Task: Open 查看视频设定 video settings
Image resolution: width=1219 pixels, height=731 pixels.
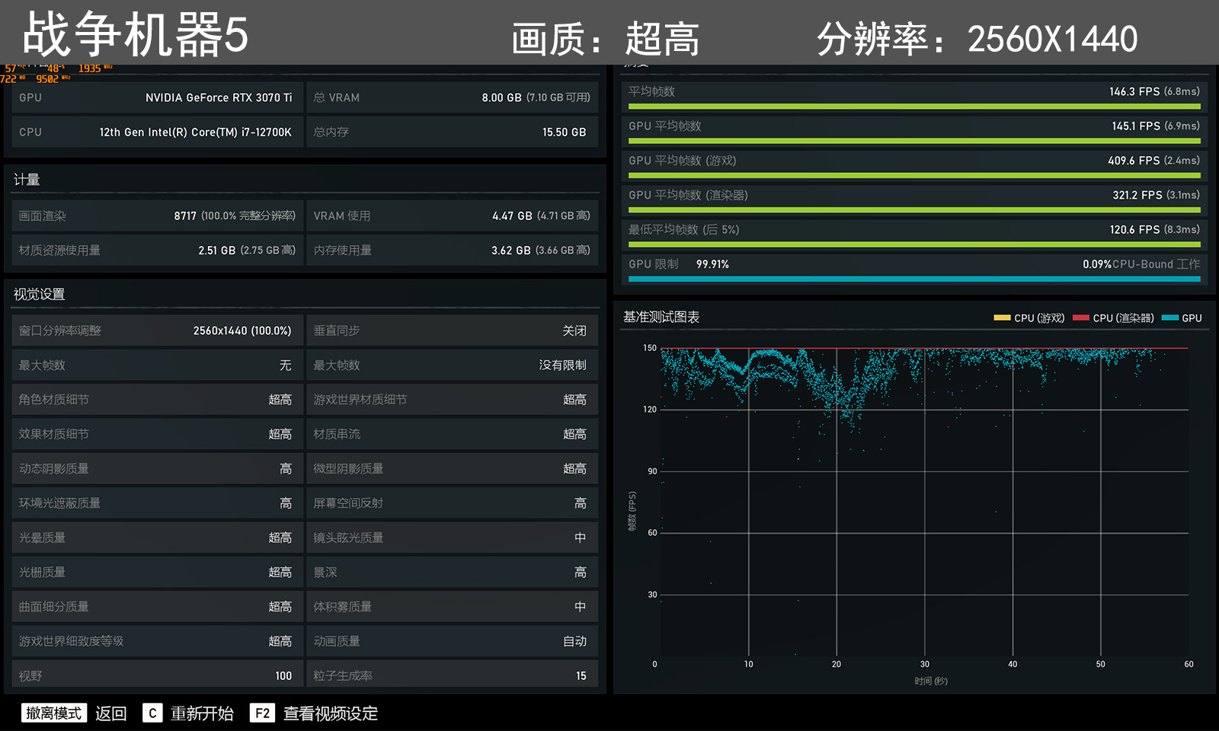Action: 329,713
